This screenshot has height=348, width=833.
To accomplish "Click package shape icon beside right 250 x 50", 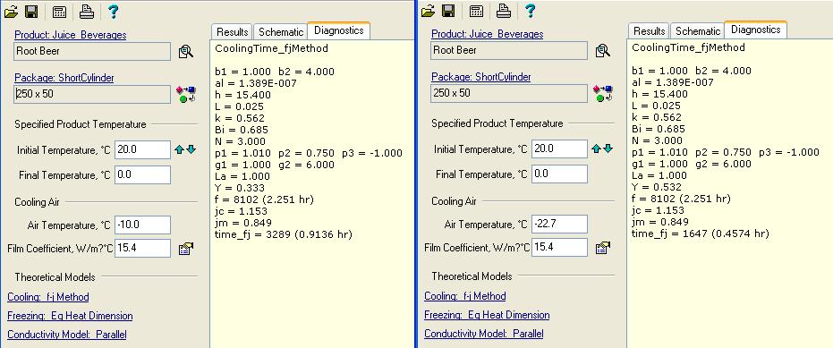I will (602, 93).
